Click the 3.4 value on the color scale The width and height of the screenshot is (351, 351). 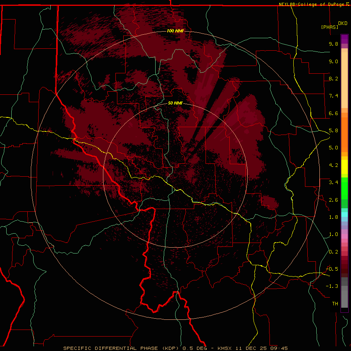tap(333, 183)
